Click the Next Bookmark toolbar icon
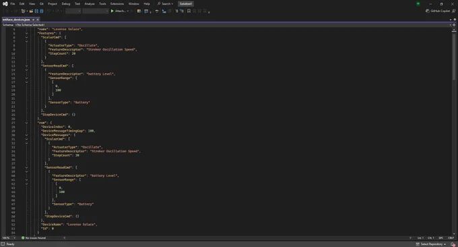The height and width of the screenshot is (247, 458). pos(199,11)
